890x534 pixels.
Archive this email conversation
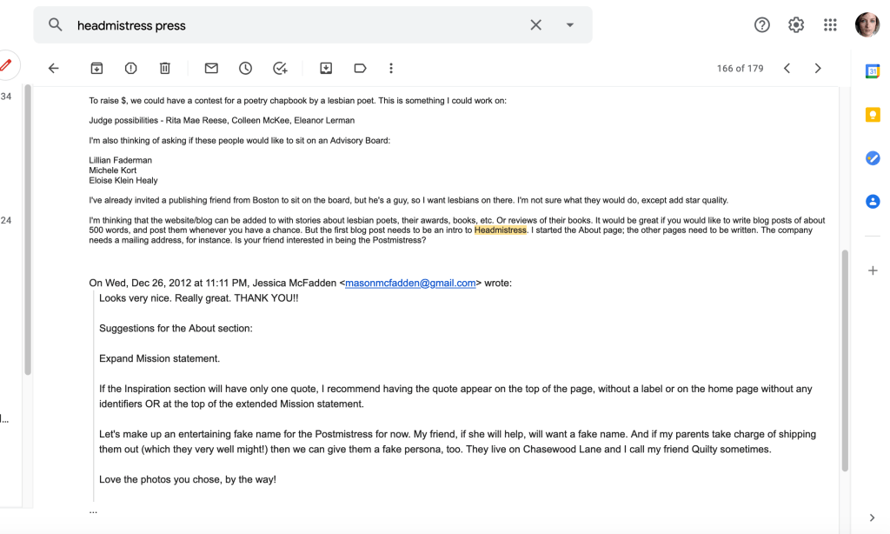point(96,68)
